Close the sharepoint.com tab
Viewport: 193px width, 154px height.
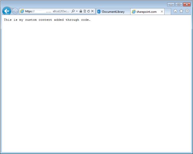[x=162, y=11]
